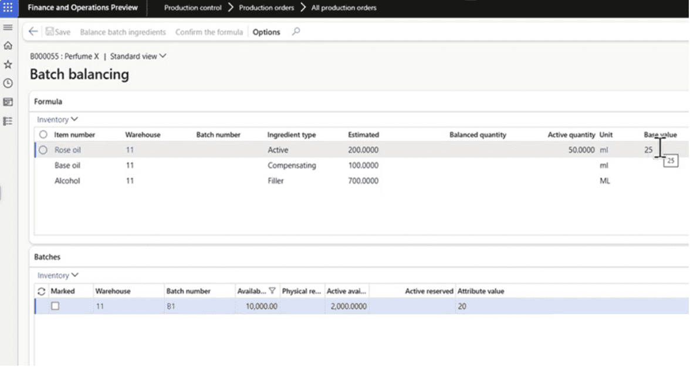Open Workspaces icon in the sidebar
Image resolution: width=690 pixels, height=378 pixels.
8,102
